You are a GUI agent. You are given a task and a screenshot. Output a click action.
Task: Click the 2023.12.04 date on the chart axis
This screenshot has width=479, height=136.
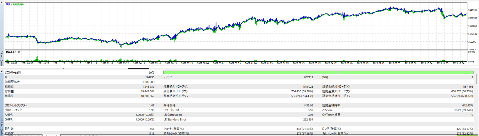pyautogui.click(x=458, y=64)
